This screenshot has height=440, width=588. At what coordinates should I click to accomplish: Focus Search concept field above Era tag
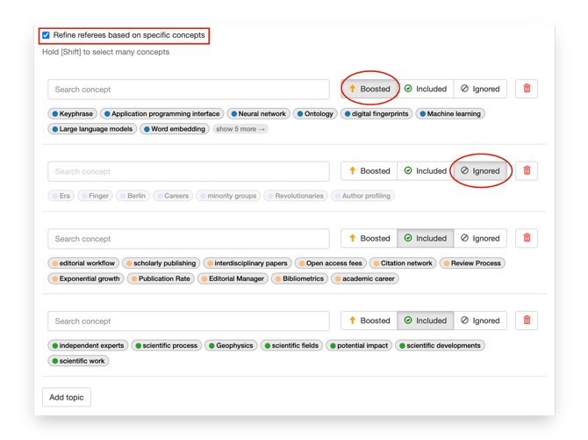[189, 171]
